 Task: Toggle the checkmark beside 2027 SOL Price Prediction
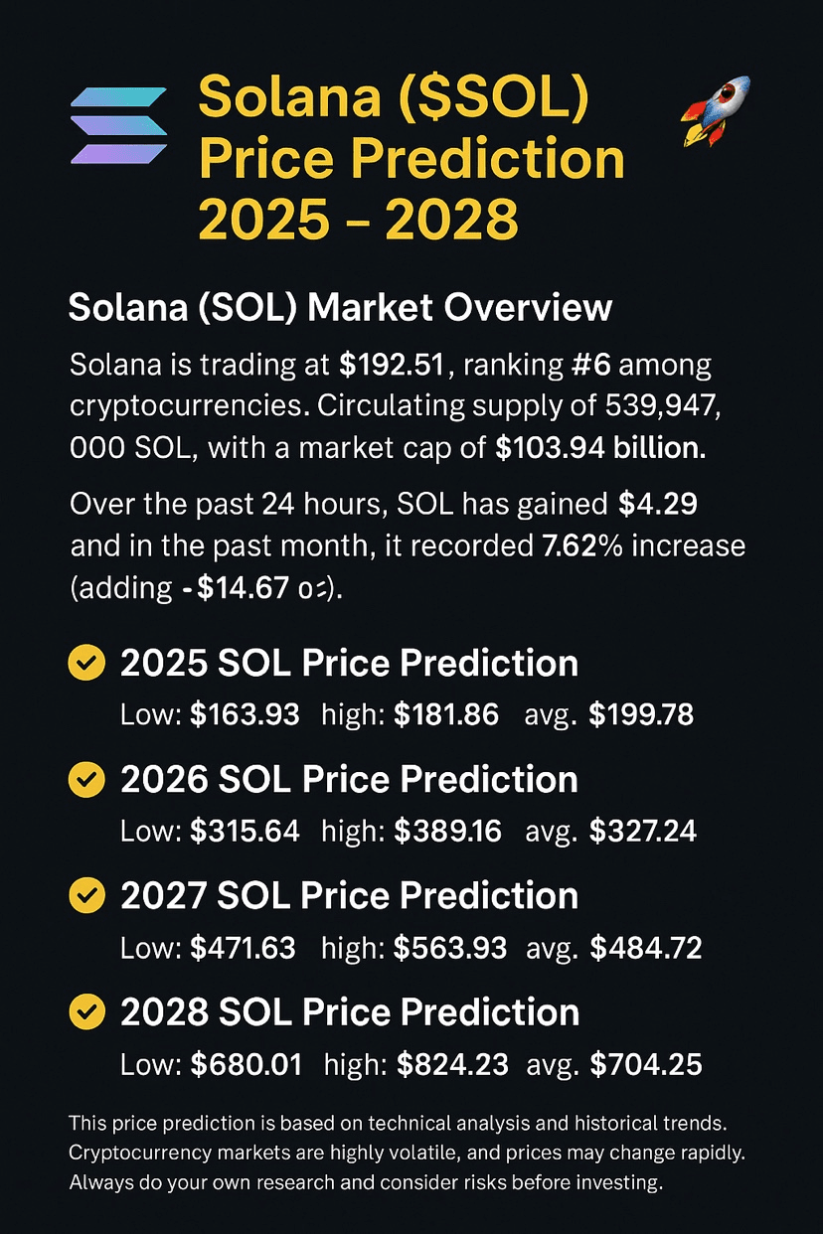click(85, 896)
